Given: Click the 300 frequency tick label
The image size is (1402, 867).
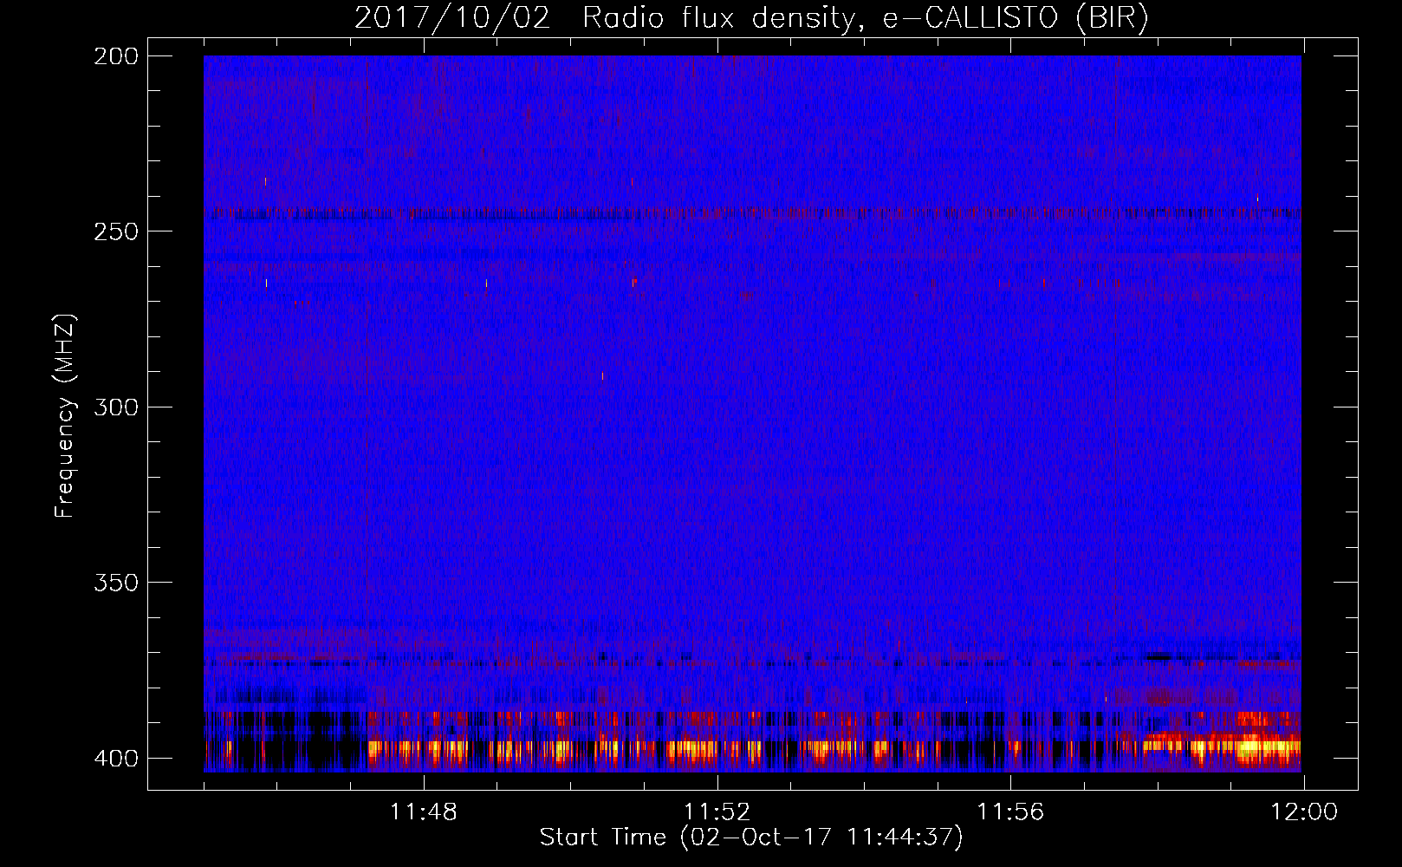Looking at the screenshot, I should pyautogui.click(x=116, y=407).
